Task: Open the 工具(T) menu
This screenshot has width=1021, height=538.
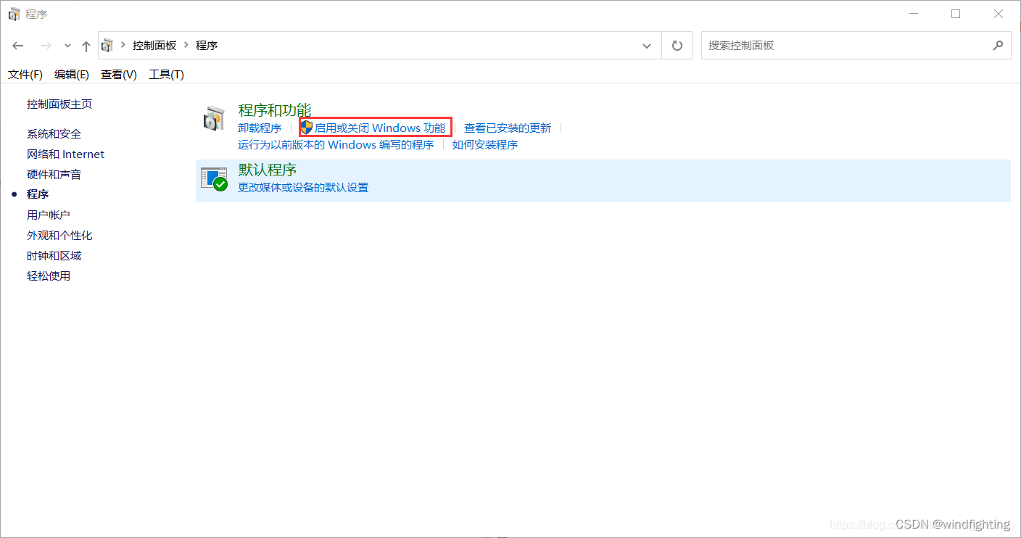Action: (x=167, y=75)
